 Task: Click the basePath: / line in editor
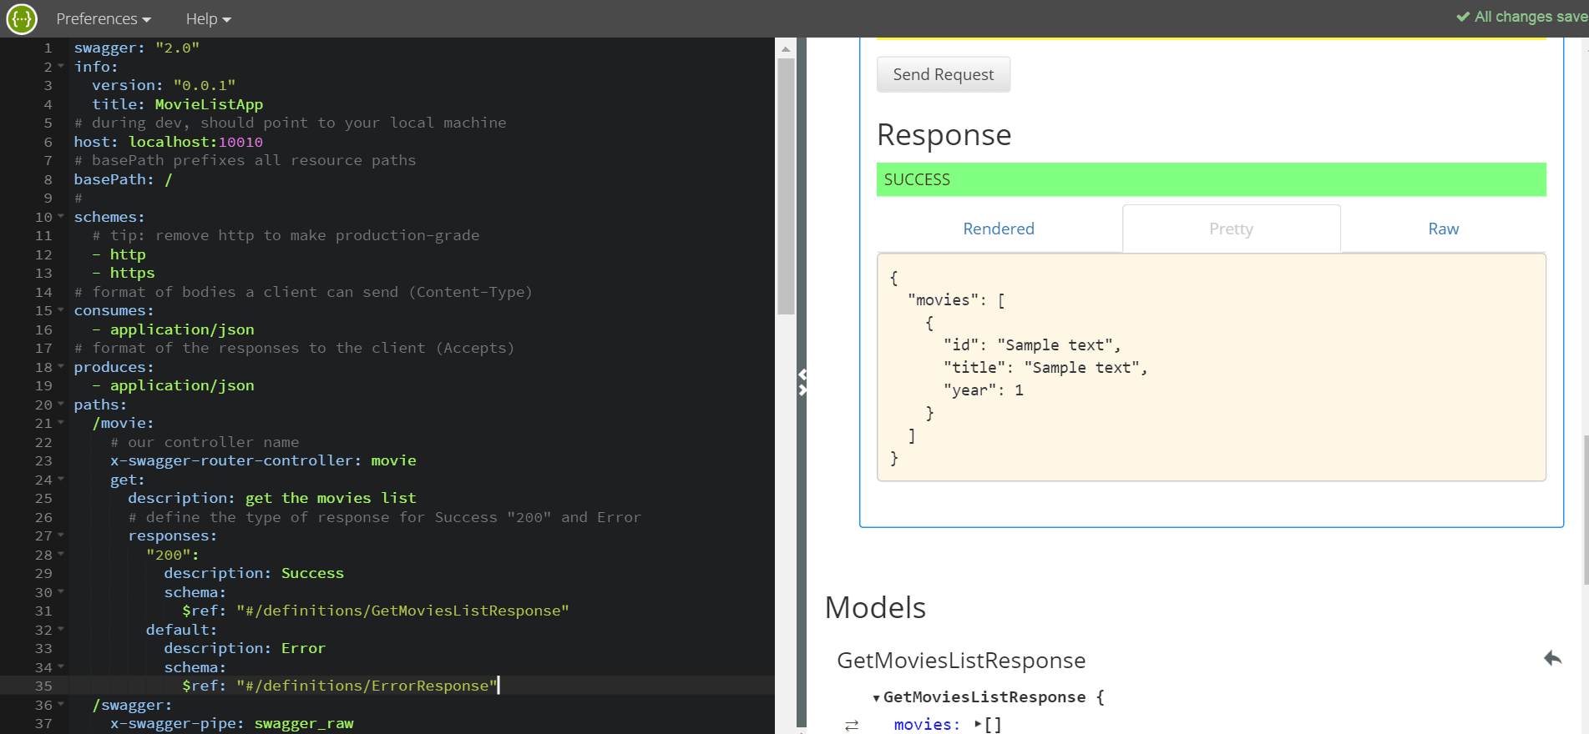click(x=123, y=179)
